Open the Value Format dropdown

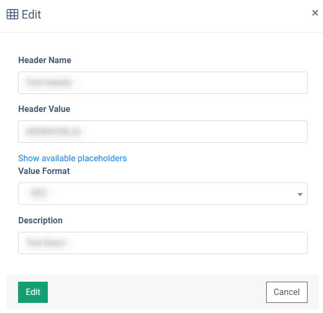pyautogui.click(x=163, y=194)
